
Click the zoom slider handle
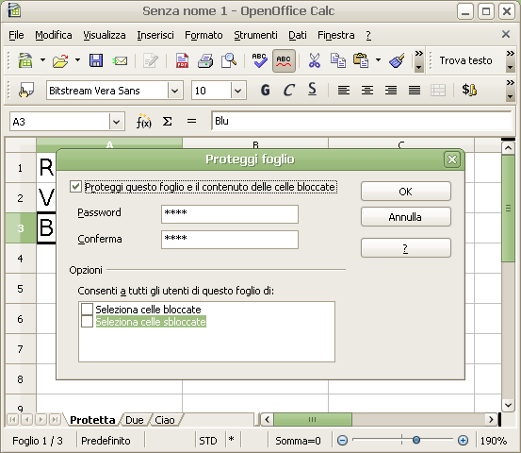(416, 441)
